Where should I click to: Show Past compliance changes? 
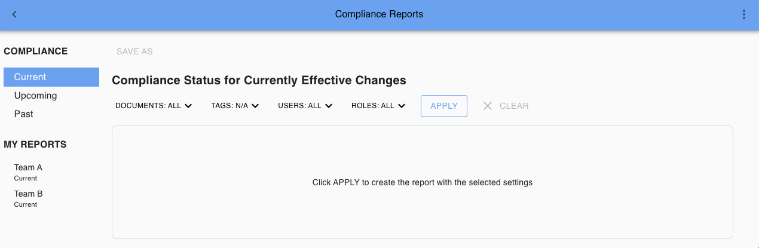click(x=24, y=114)
